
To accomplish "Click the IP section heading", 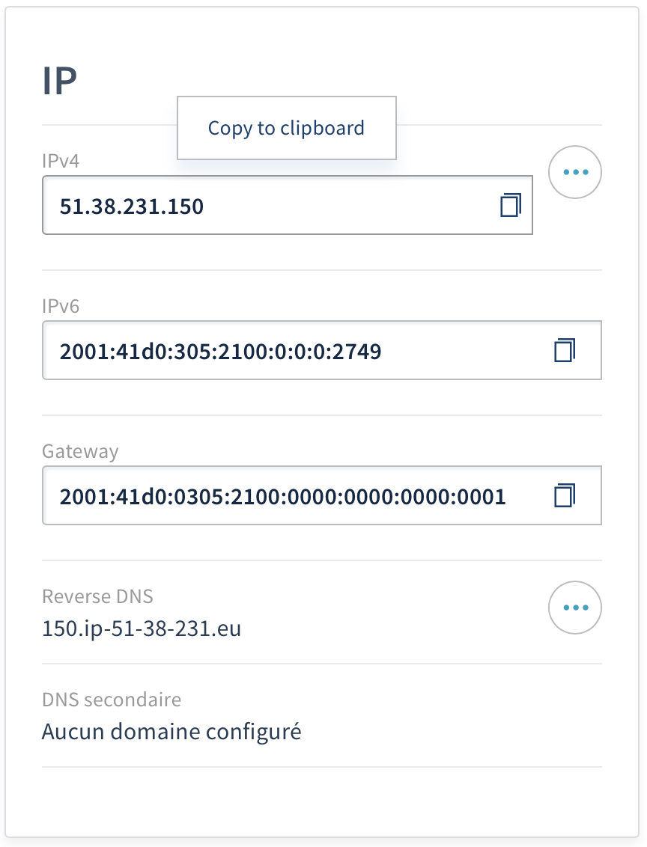I will click(60, 82).
